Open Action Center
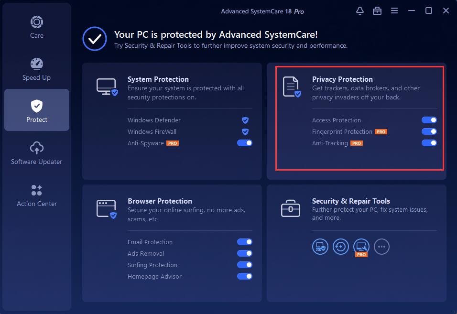 [37, 195]
